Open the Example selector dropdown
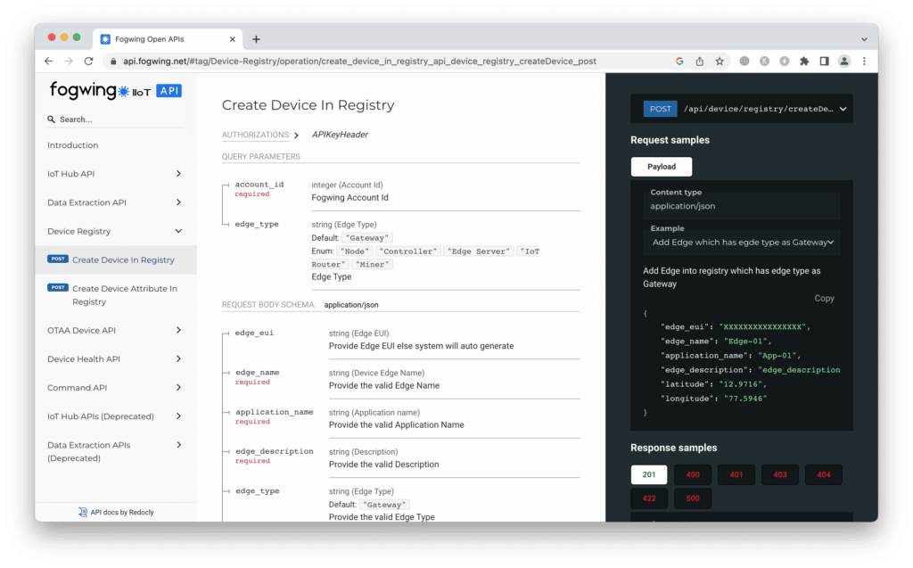This screenshot has height=568, width=913. (x=743, y=243)
